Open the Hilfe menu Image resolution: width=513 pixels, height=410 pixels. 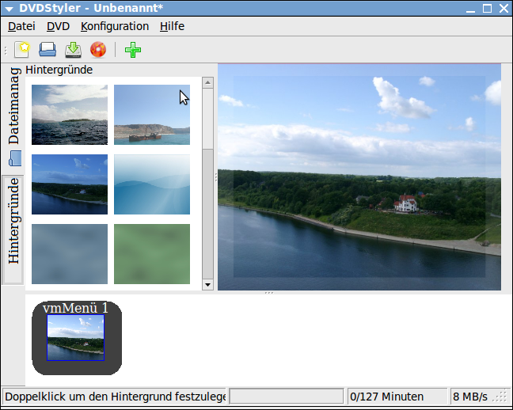click(172, 26)
